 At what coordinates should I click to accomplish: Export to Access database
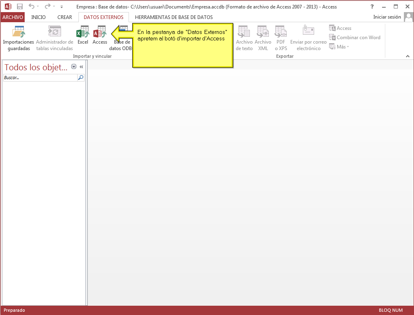point(340,28)
